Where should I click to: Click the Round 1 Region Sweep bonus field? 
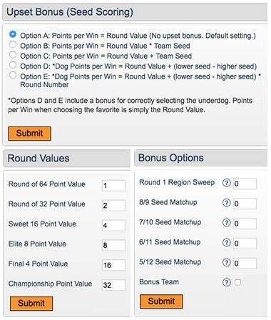(x=245, y=184)
